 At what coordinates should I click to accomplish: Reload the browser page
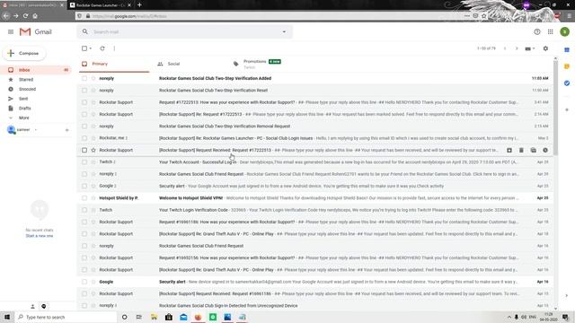pyautogui.click(x=25, y=16)
